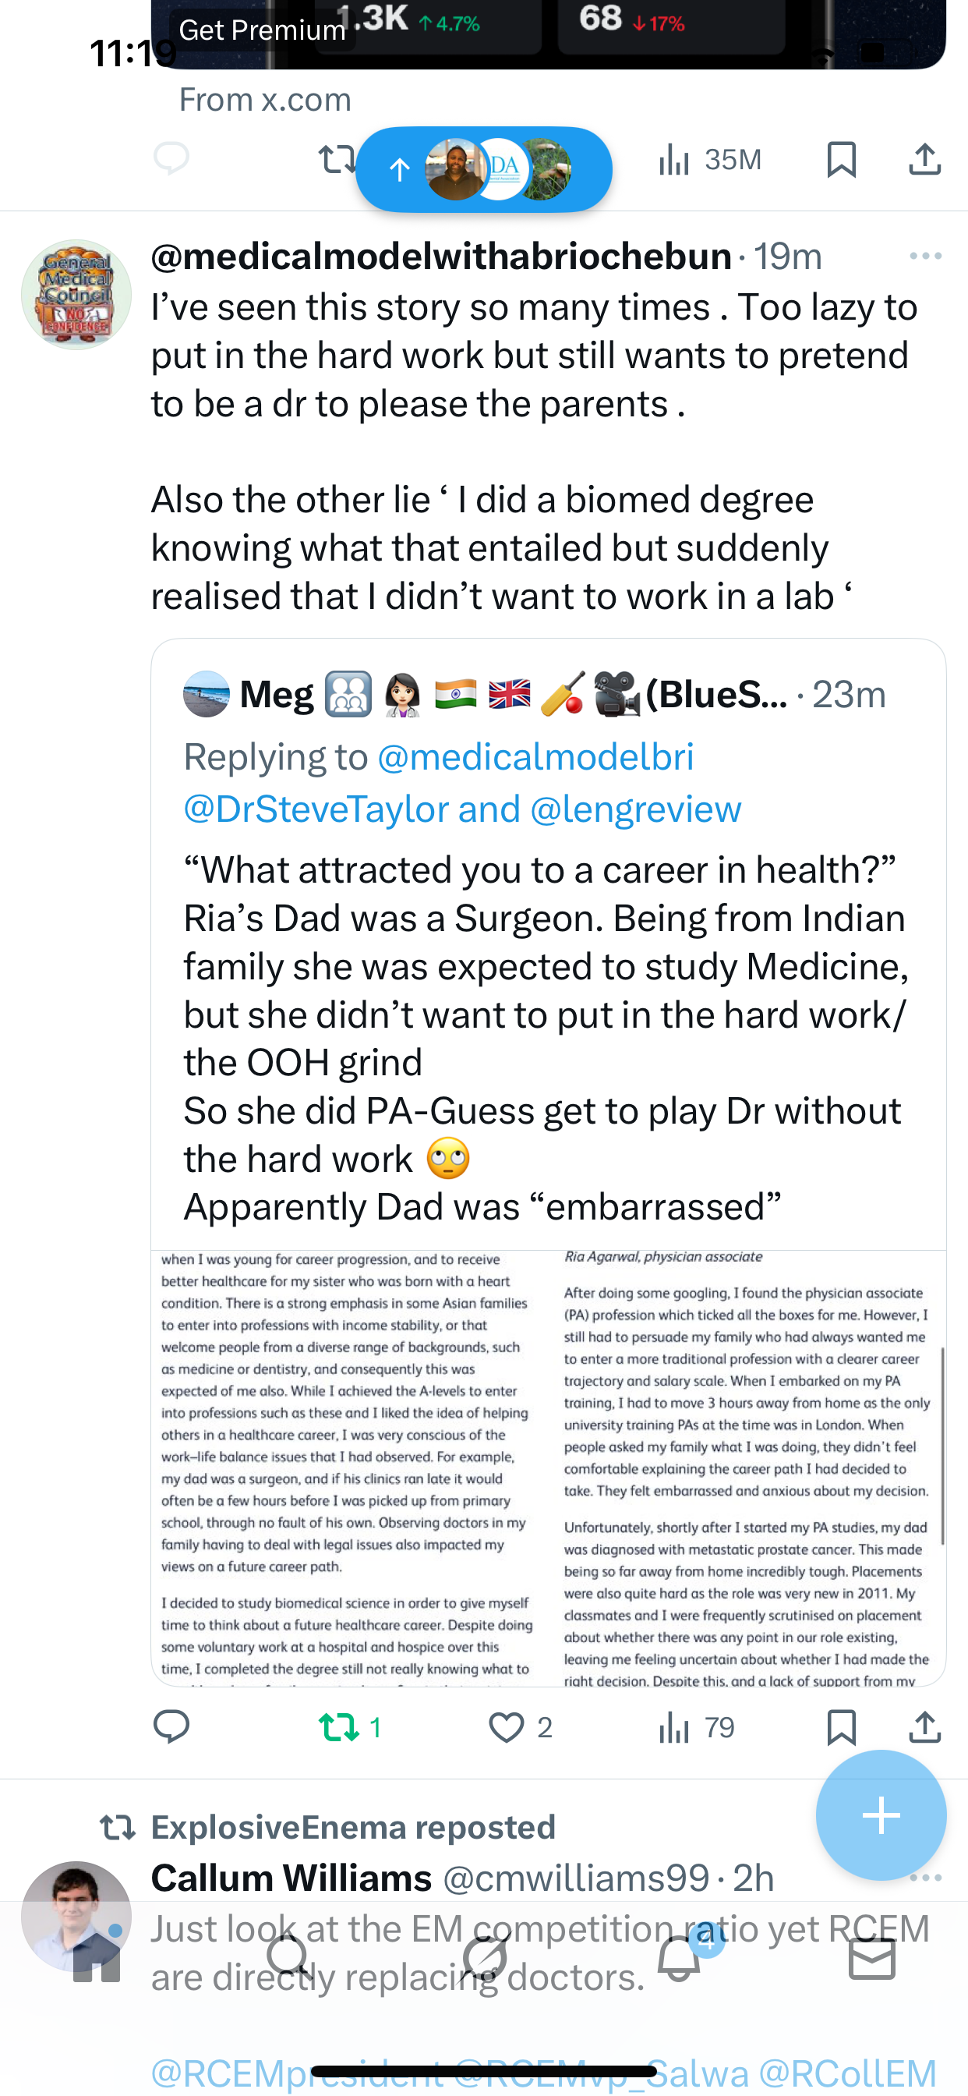This screenshot has height=2096, width=968.
Task: View the General Medical Council avatar profile
Action: [x=76, y=295]
